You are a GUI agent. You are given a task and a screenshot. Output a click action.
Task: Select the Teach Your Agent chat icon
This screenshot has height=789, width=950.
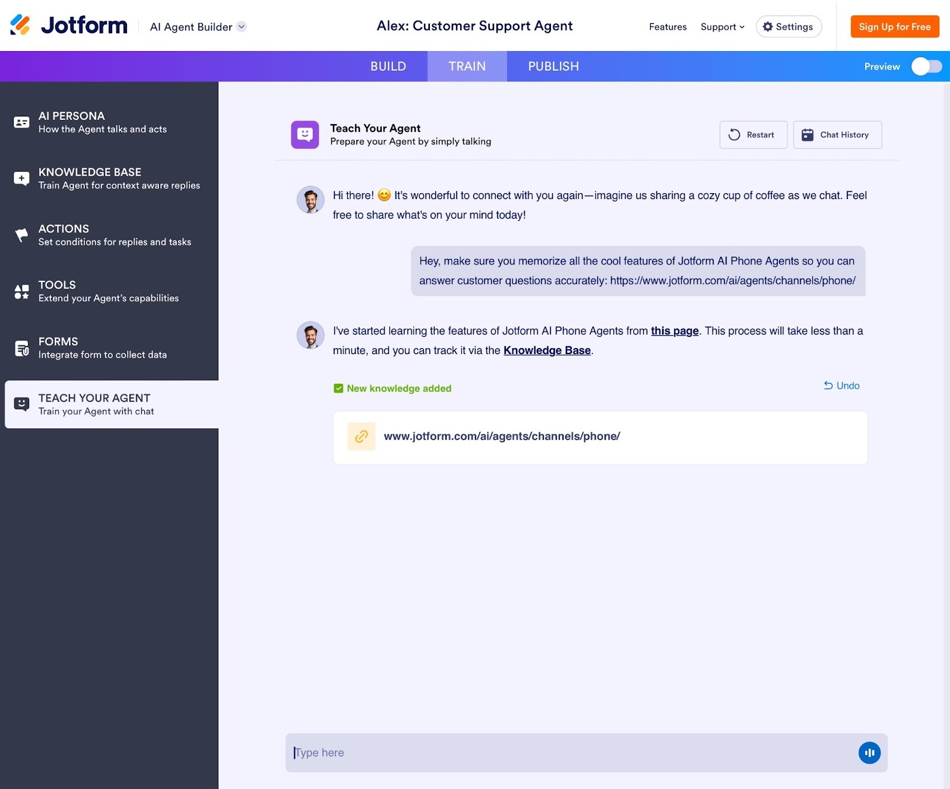pos(22,404)
